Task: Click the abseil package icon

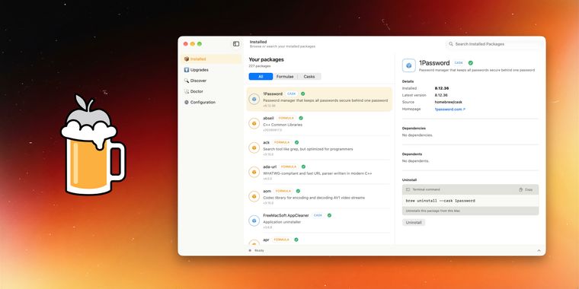Action: click(x=254, y=123)
